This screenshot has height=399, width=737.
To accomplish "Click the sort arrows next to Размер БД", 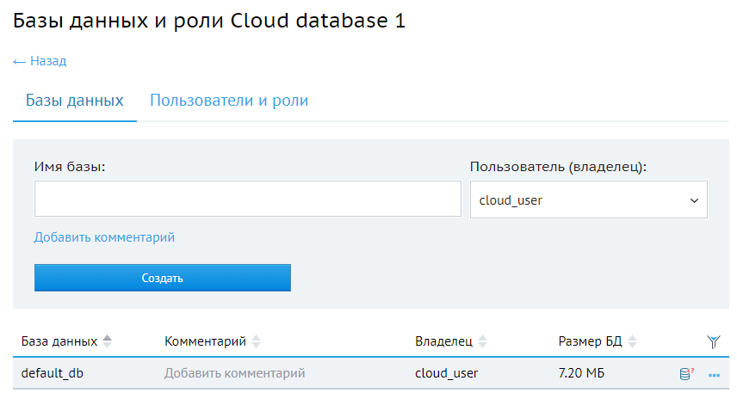I will [x=632, y=341].
